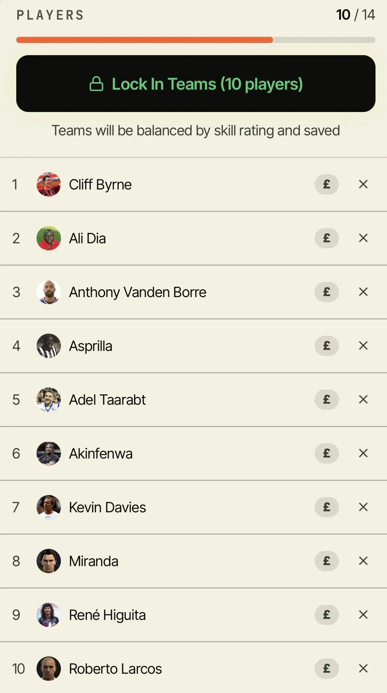Remove Adel Taarabt from the list
Image resolution: width=387 pixels, height=693 pixels.
coord(363,400)
